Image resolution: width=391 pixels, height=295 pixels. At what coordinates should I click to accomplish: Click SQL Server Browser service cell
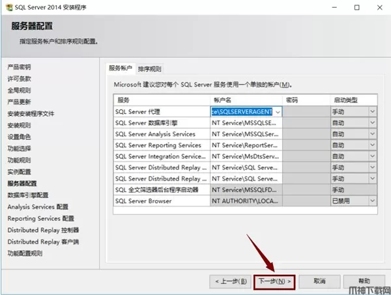[x=162, y=201]
